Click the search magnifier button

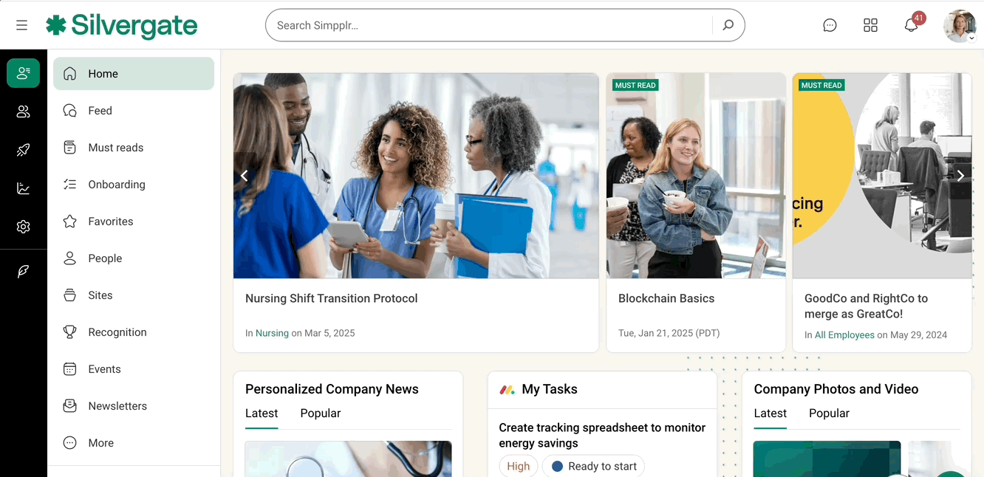click(728, 25)
